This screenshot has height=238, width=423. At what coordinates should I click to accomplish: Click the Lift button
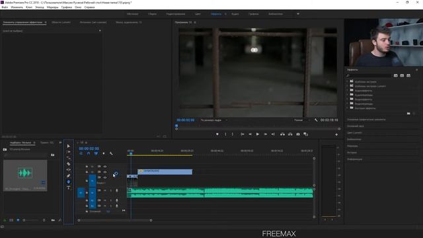coord(282,134)
